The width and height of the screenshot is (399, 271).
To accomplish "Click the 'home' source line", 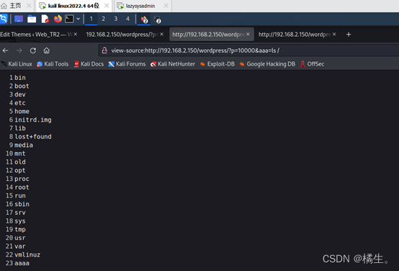I will [22, 111].
